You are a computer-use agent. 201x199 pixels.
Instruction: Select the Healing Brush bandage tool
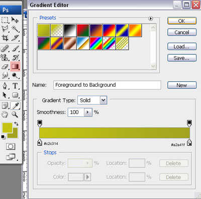click(x=5, y=49)
